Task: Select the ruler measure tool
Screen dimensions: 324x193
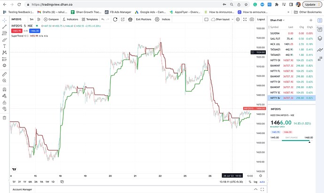Action: pos(4,74)
